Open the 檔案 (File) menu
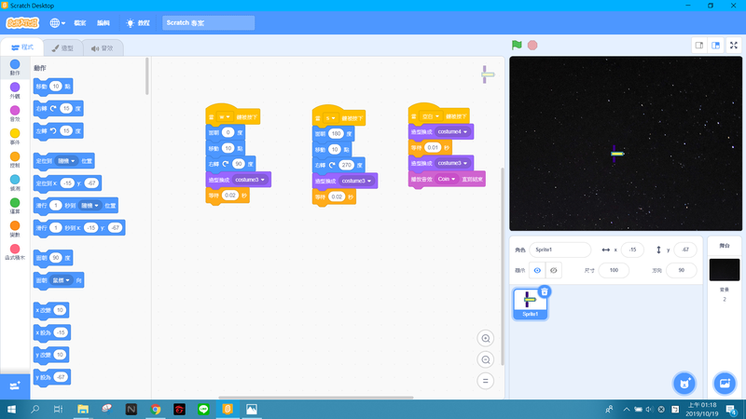The height and width of the screenshot is (419, 746). [80, 22]
